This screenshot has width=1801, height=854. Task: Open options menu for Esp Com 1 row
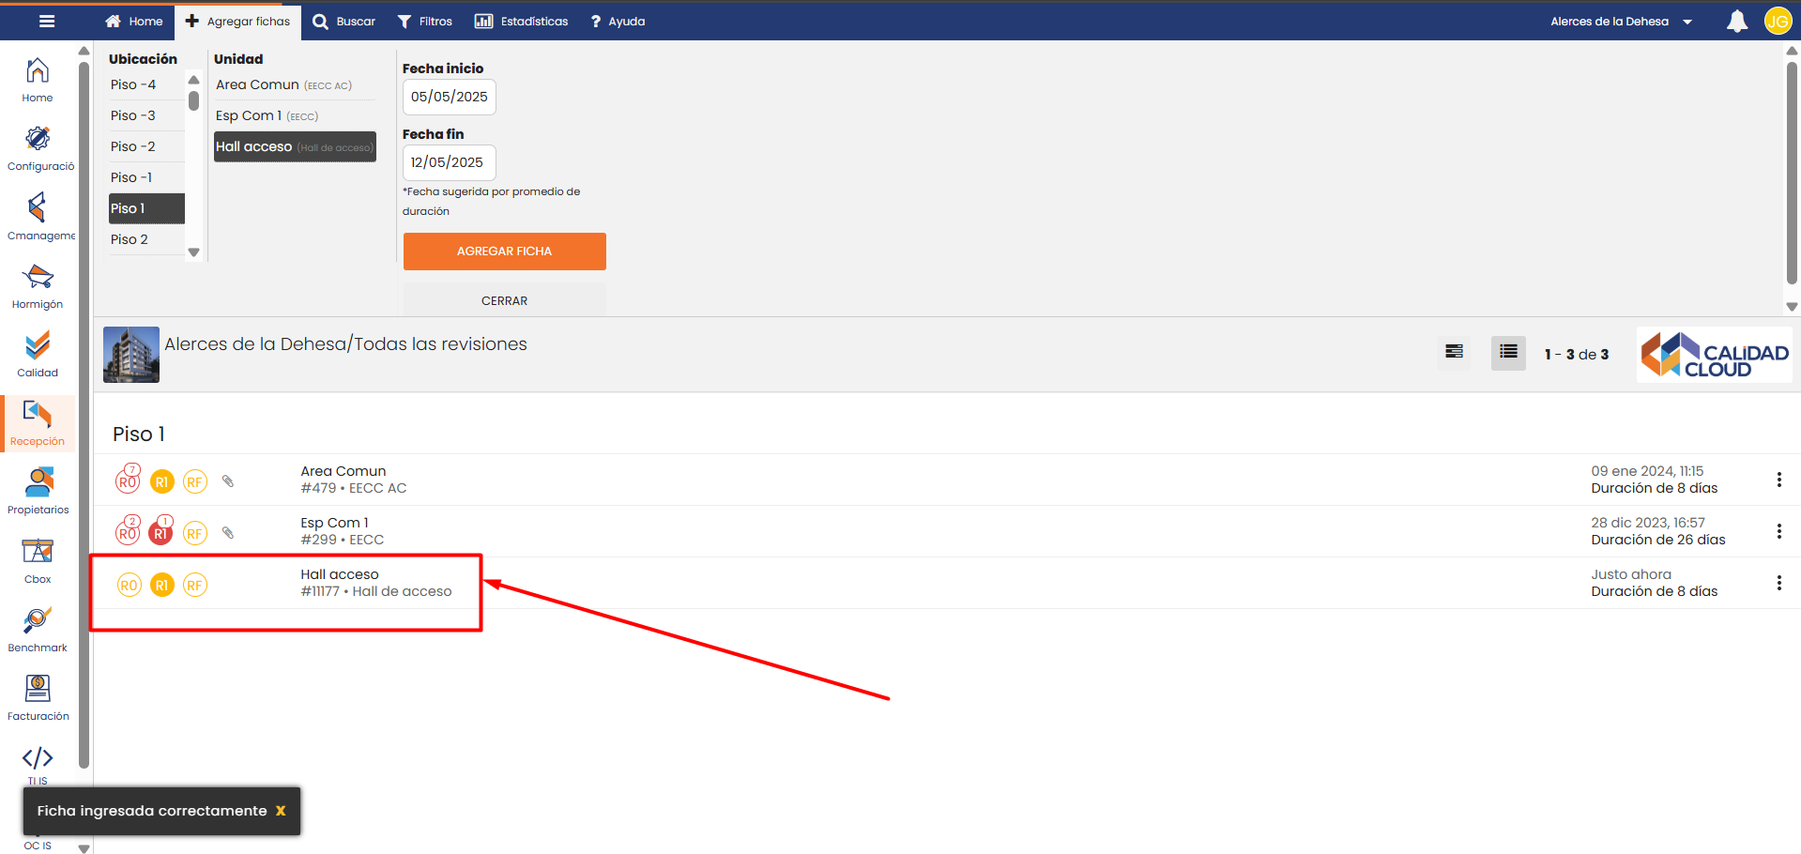pyautogui.click(x=1778, y=531)
